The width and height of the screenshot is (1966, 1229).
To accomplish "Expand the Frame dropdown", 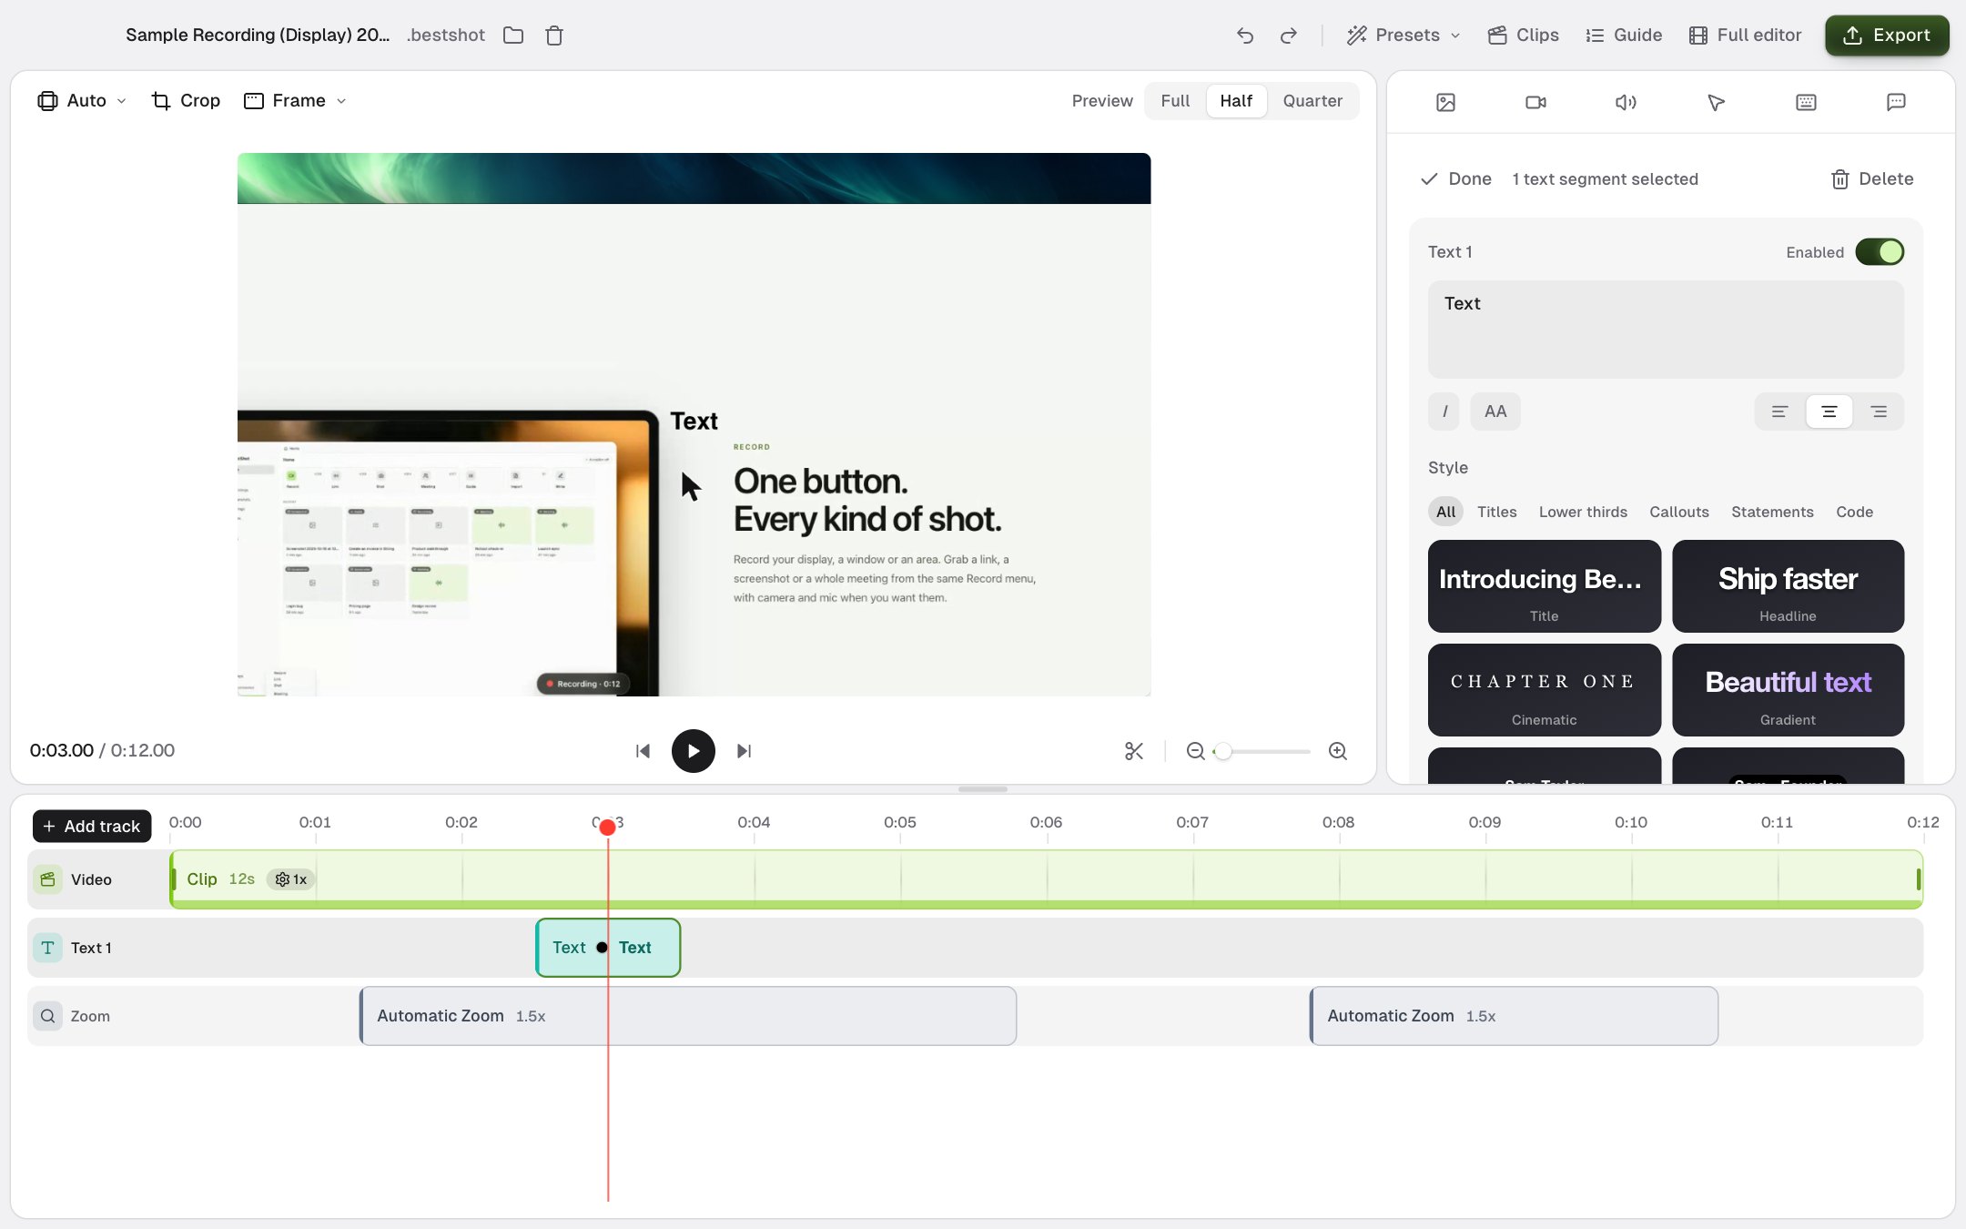I will click(x=296, y=101).
